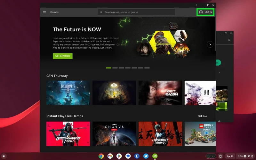256x160 pixels.
Task: Click the thumbnail in the background window
Action: point(222,99)
